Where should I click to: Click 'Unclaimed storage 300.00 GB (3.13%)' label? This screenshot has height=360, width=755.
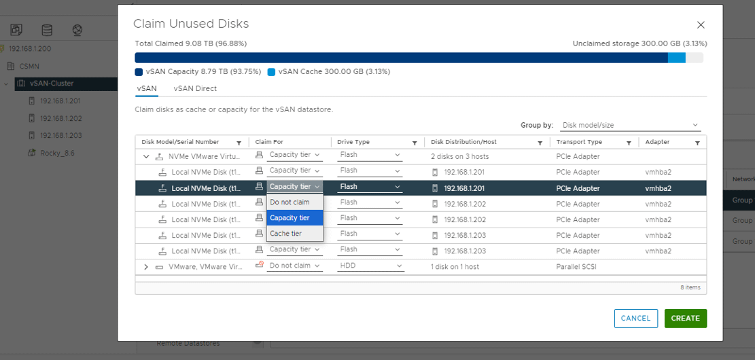640,43
